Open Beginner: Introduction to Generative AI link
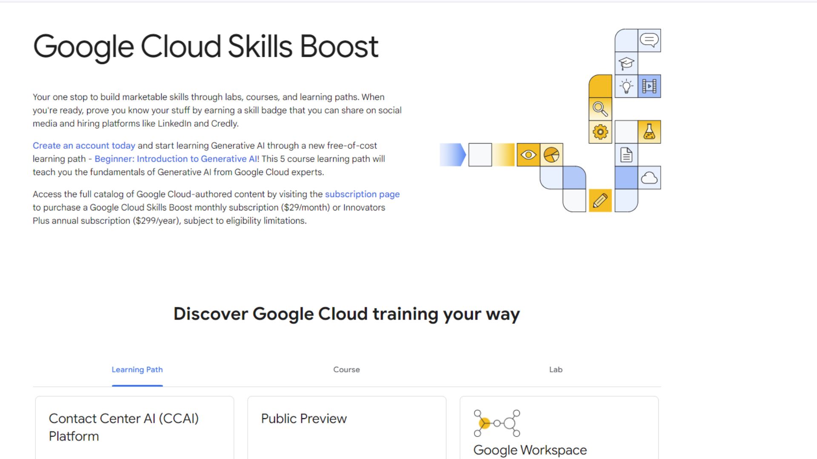The width and height of the screenshot is (817, 459). tap(175, 159)
